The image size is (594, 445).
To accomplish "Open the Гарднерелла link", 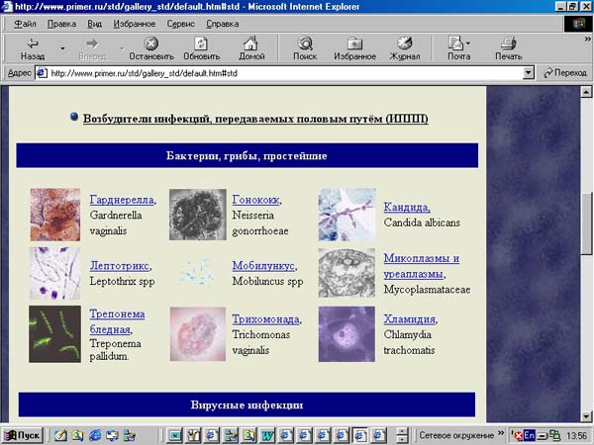I will pyautogui.click(x=122, y=199).
